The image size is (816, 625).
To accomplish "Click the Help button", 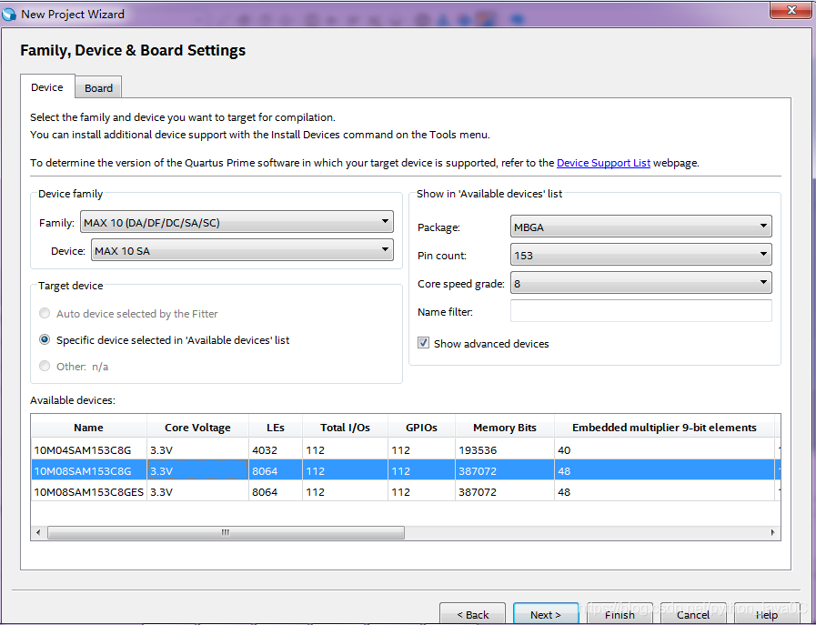I will 767,614.
